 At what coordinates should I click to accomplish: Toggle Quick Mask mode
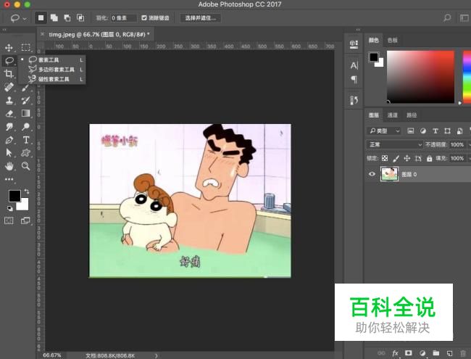tap(9, 221)
